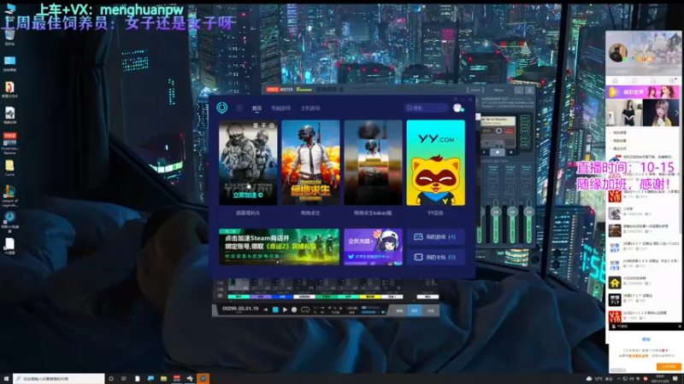
Task: Select the YY.COM voice card
Action: (x=435, y=163)
